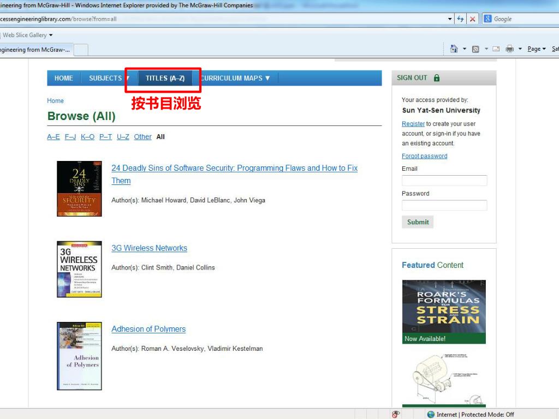The width and height of the screenshot is (559, 419).
Task: Filter titles by K–O
Action: click(88, 137)
